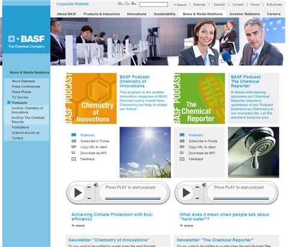The image size is (288, 247).
Task: Click Subscribe in iTunes under Chemistry of Innovations
Action: [95, 141]
